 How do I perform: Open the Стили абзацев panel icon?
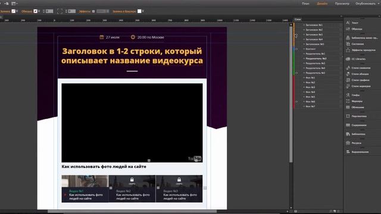tap(348, 74)
